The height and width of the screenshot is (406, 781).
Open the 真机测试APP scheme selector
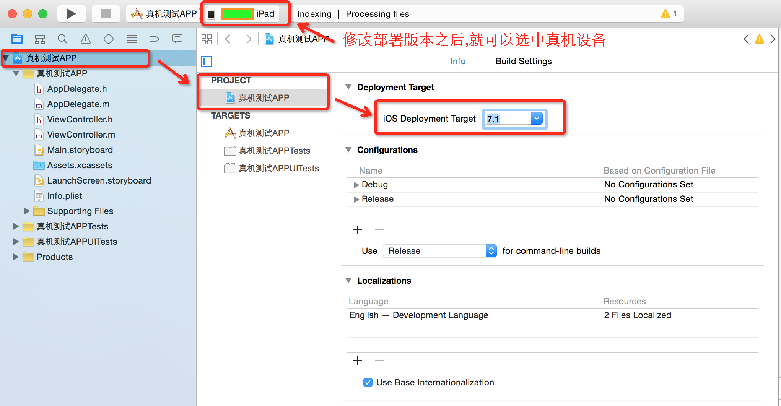click(164, 14)
